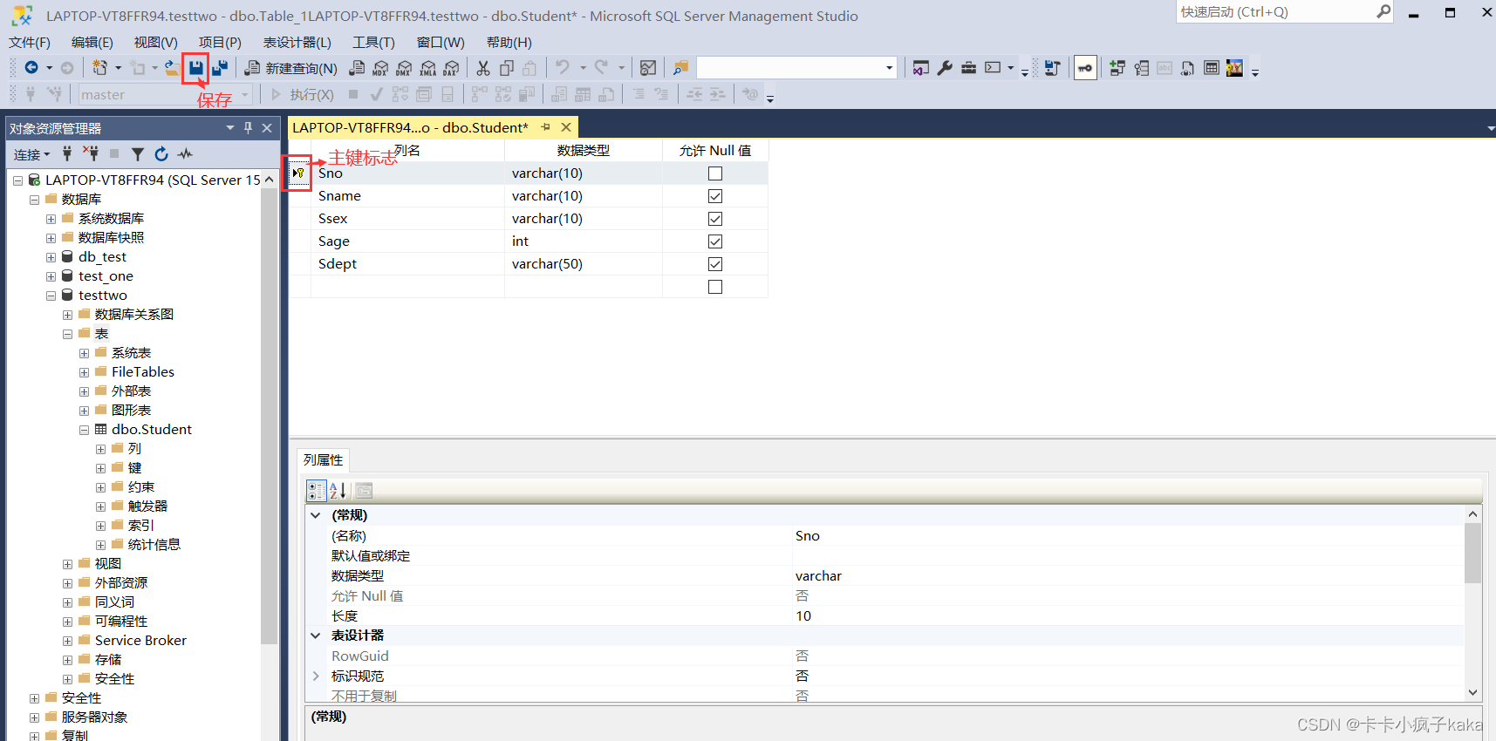Open the 工具(T) menu
The image size is (1496, 741).
point(373,43)
